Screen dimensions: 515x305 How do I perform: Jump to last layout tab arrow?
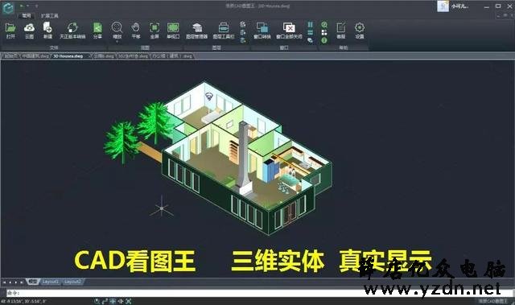point(22,282)
